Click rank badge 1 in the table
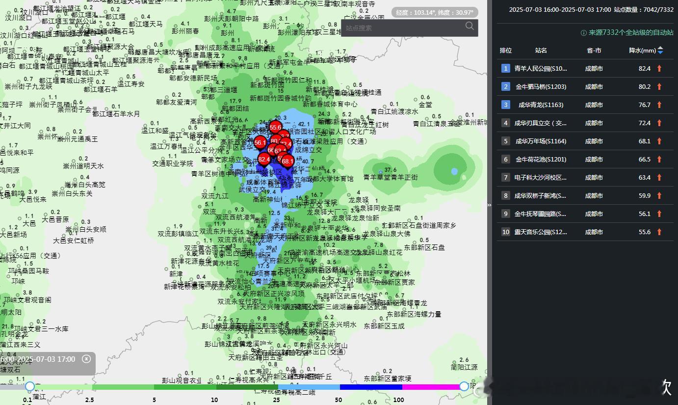Image resolution: width=678 pixels, height=405 pixels. (505, 69)
